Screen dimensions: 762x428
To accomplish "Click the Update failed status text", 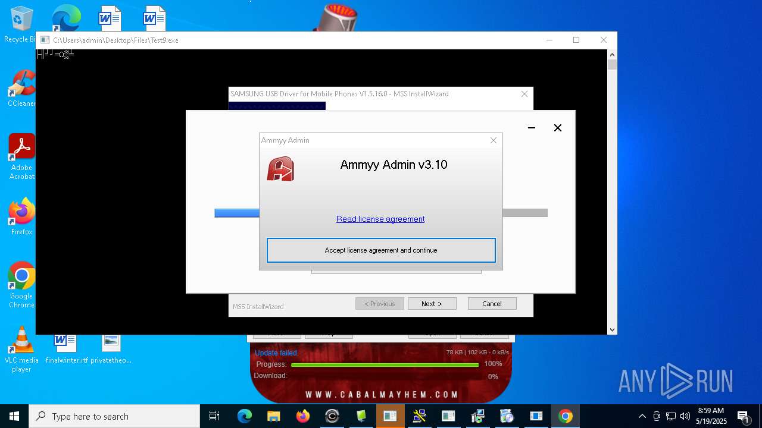I will (277, 353).
